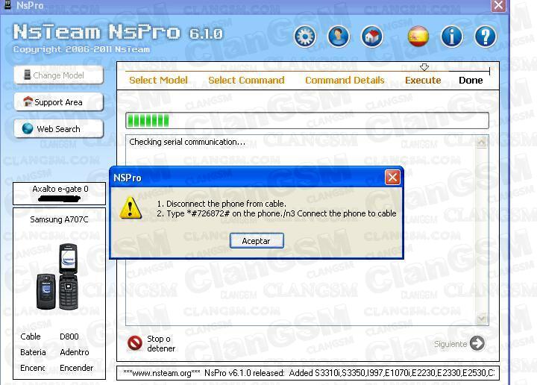Click the 'Adentro' battery value
The height and width of the screenshot is (385, 537).
(75, 352)
